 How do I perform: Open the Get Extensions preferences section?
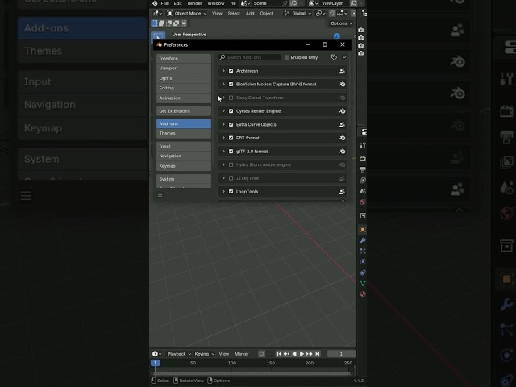click(184, 111)
